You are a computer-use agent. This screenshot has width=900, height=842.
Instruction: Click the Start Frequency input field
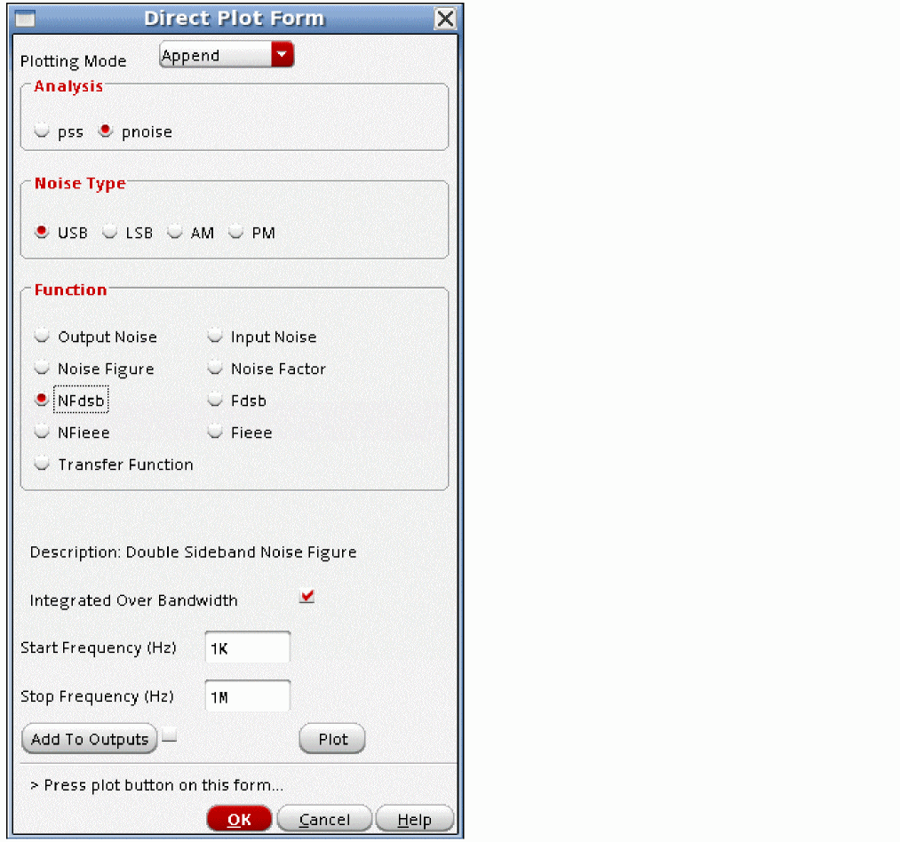pos(247,647)
